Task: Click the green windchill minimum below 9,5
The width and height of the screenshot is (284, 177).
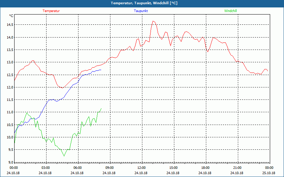Action: (x=64, y=156)
